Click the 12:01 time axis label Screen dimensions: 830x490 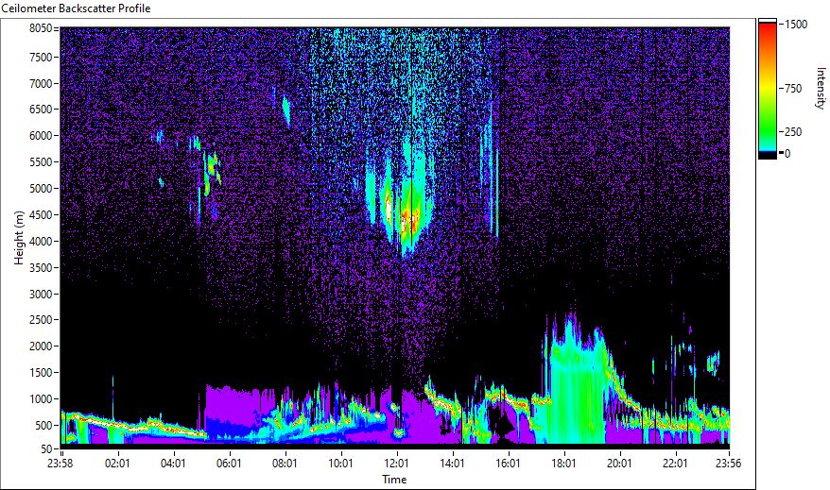(x=396, y=464)
